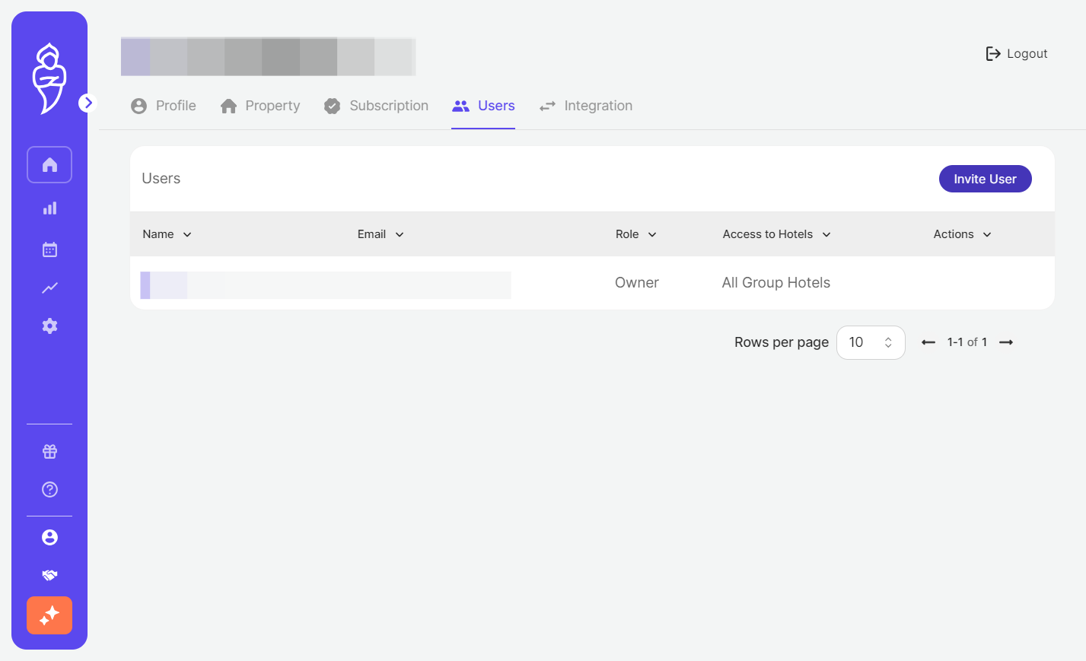Click the handshake icon in sidebar

point(49,575)
